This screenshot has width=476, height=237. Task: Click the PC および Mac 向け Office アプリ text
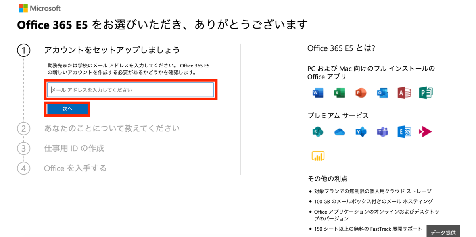(x=371, y=73)
